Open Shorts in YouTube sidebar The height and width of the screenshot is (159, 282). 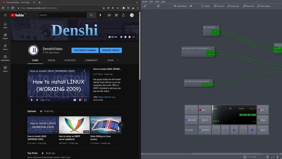5,47
